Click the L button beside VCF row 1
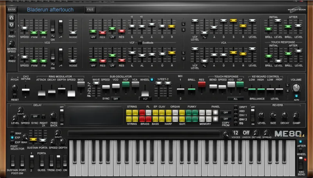Screen dimensions: 313x178 [x=183, y=24]
